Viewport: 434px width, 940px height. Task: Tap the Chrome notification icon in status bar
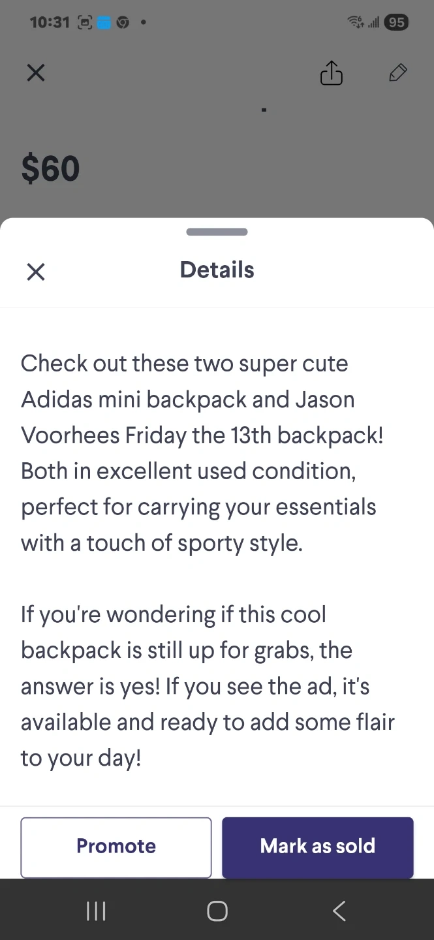(123, 22)
